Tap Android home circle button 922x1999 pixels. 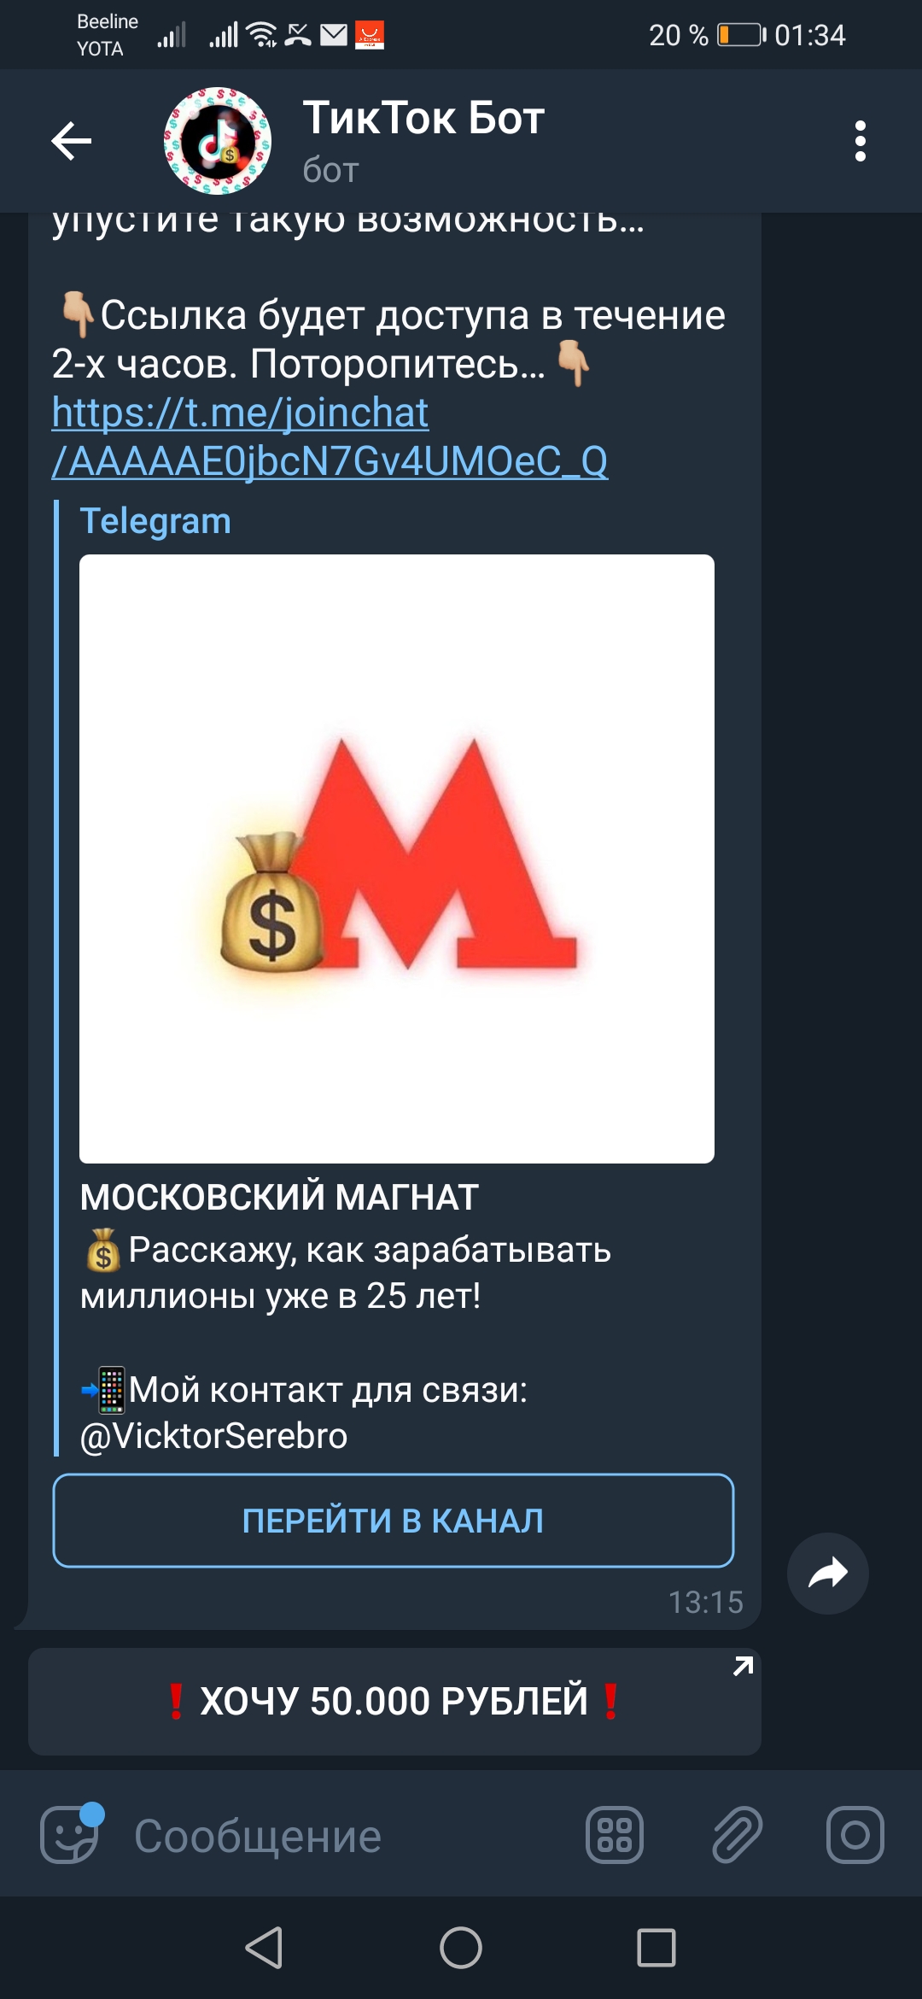pos(461,1948)
